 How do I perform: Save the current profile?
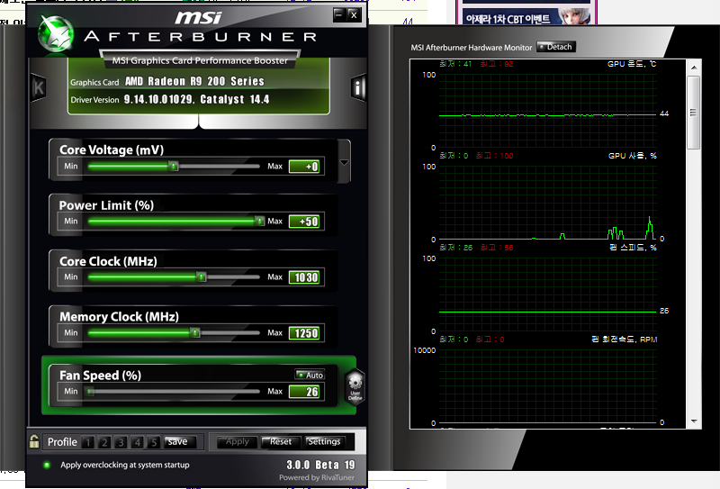[x=177, y=442]
